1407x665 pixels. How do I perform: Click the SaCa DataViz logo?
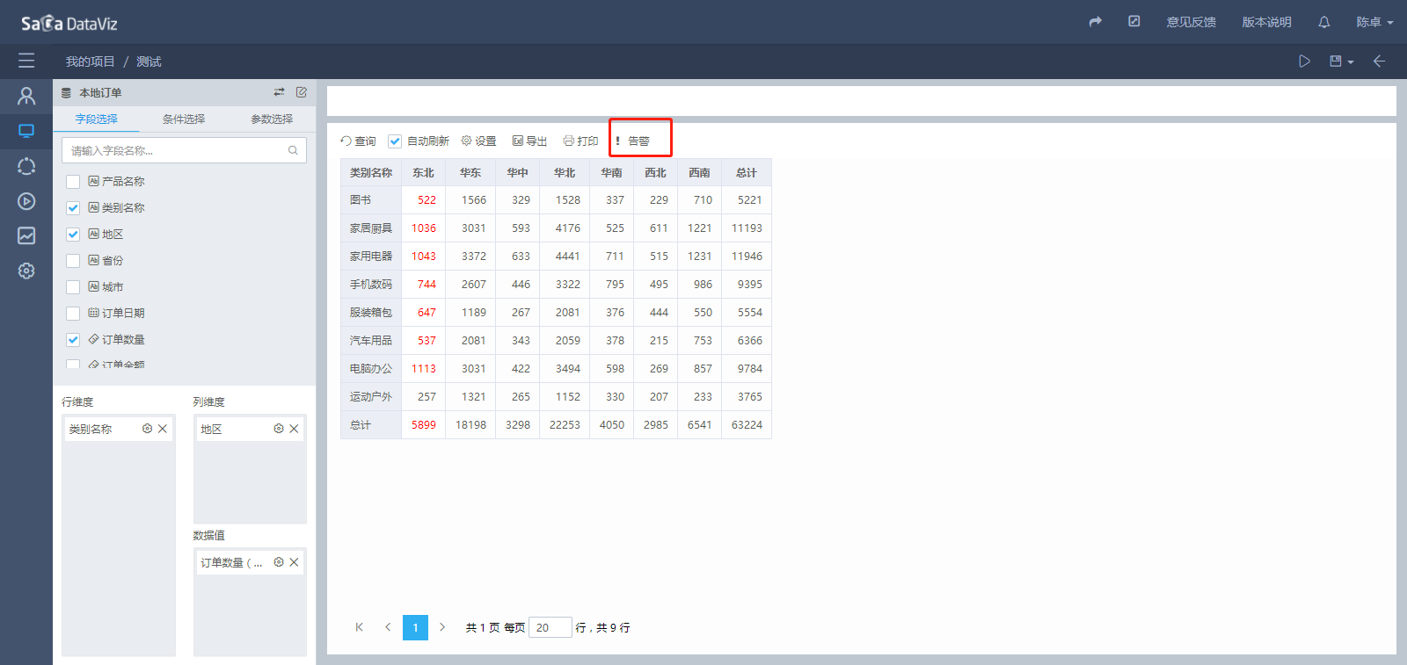click(69, 23)
